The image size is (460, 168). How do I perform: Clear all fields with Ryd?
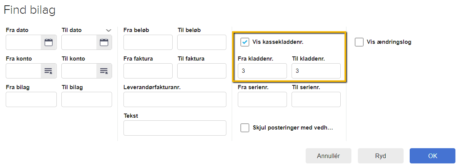[380, 156]
